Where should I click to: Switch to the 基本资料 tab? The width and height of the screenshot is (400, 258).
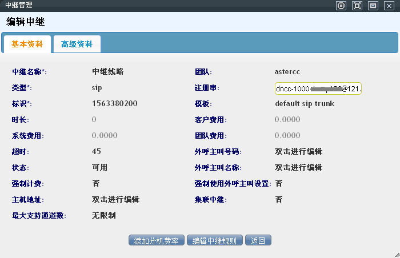[x=27, y=44]
